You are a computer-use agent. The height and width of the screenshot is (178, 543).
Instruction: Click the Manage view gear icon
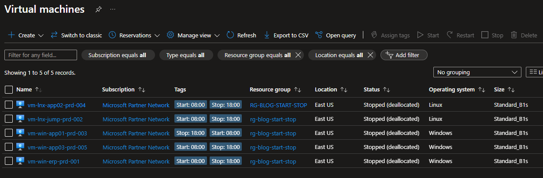[x=170, y=35]
